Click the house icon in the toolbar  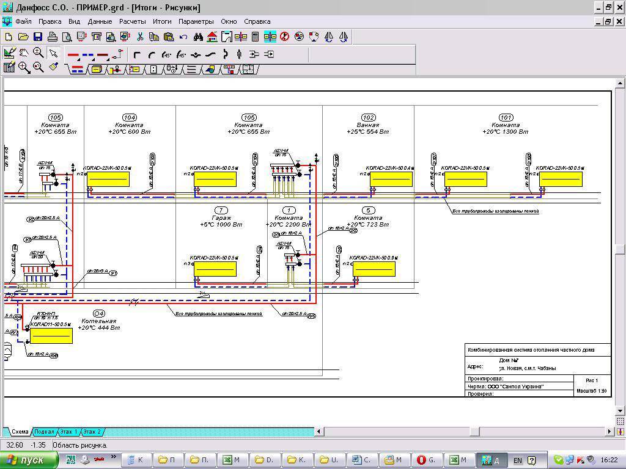point(212,37)
